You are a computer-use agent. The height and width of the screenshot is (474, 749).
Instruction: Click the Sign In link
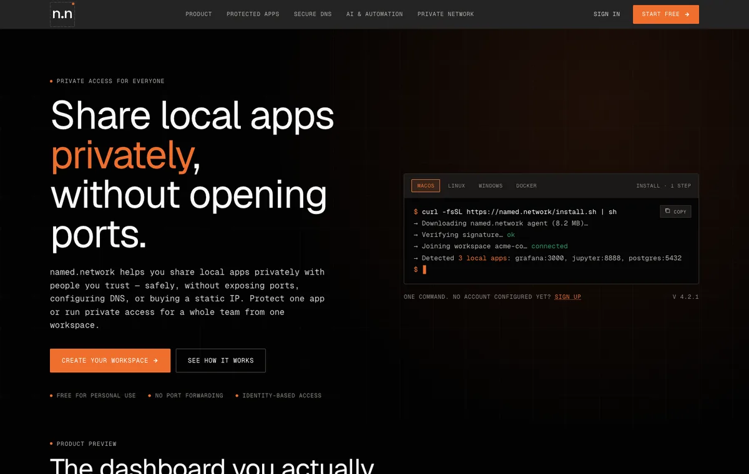(607, 14)
